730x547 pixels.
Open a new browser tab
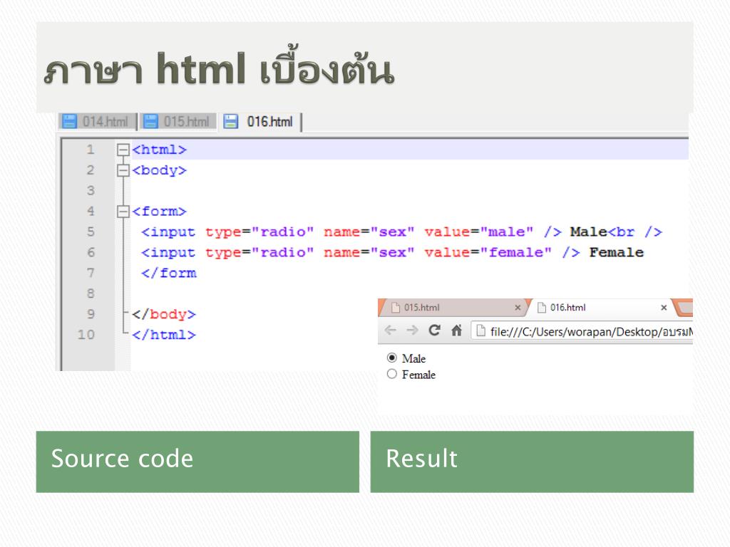click(x=684, y=308)
